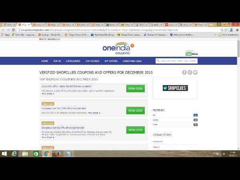This screenshot has width=240, height=180.
Task: Open the Windows Store taskbar icon
Action: click(x=36, y=154)
